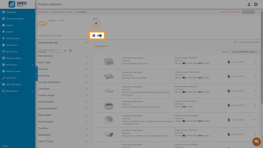Click the Back to Project link
Viewport: 263px width, 148px height.
tap(230, 12)
